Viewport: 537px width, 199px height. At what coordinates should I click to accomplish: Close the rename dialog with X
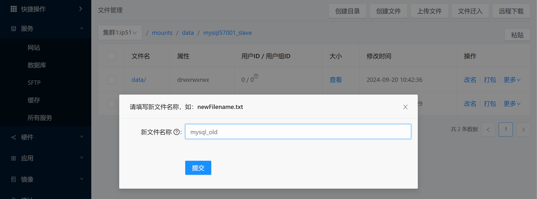(405, 107)
